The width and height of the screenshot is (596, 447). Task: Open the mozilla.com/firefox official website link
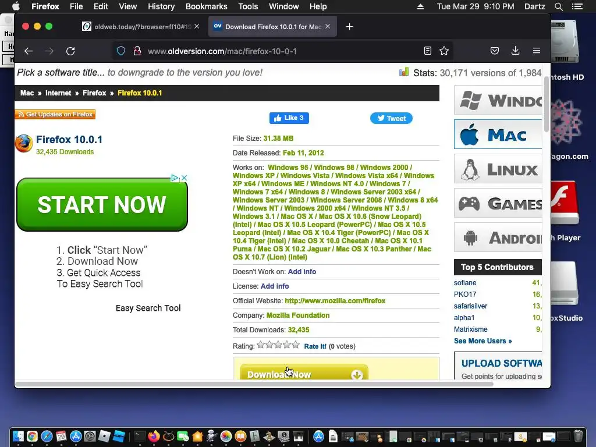pyautogui.click(x=335, y=301)
